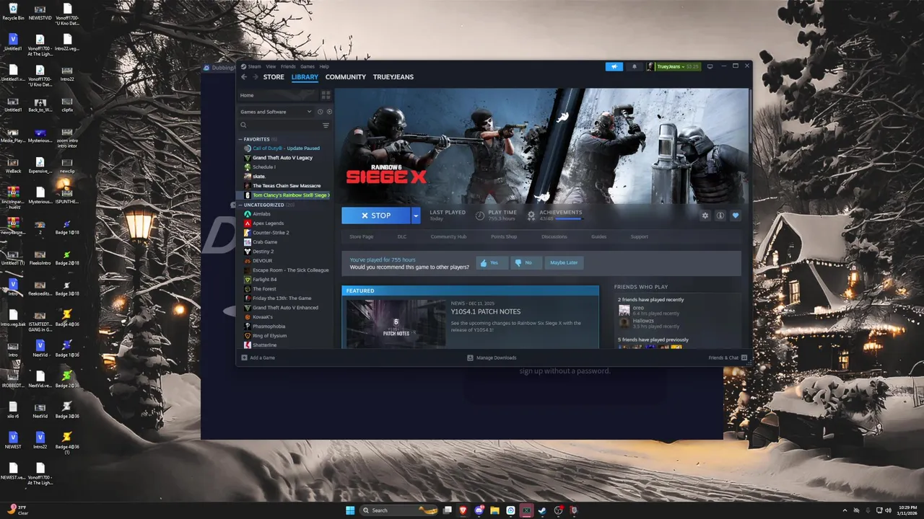
Task: Open Brave browser from the taskbar
Action: [x=463, y=510]
